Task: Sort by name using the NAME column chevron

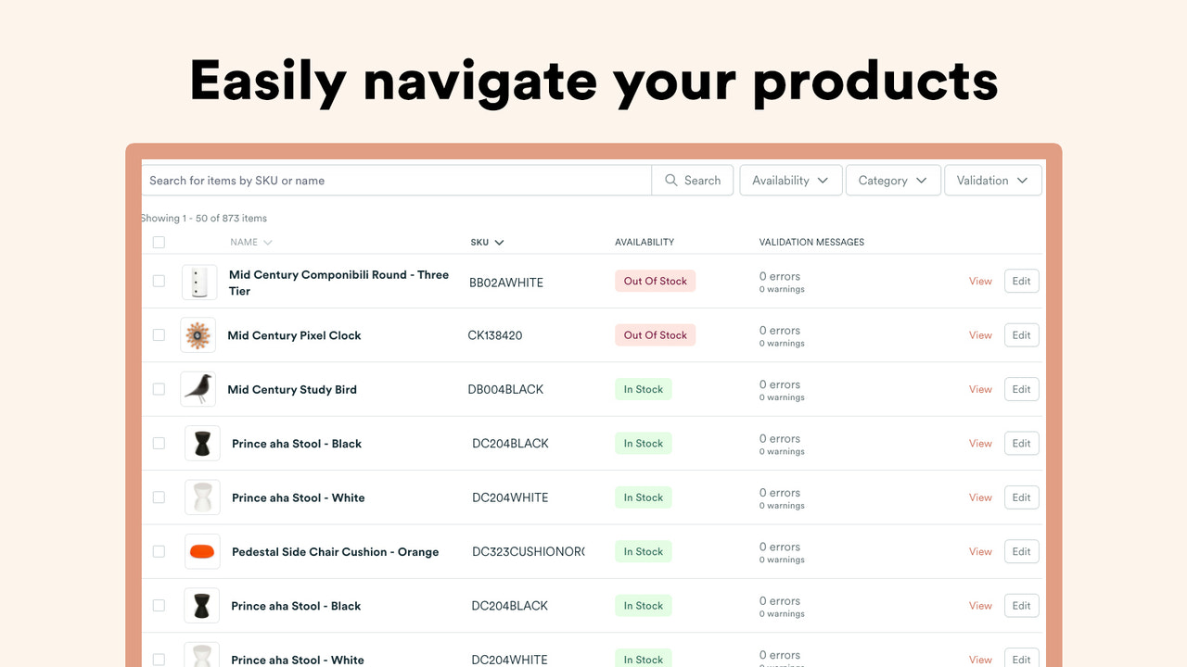Action: tap(268, 242)
